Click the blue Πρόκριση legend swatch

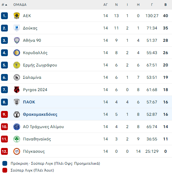(x=5, y=163)
